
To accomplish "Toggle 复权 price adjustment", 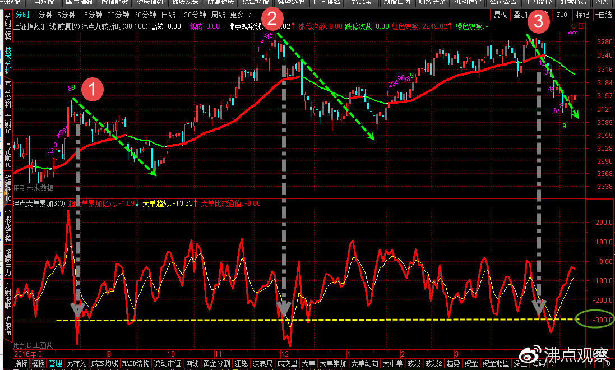I will coord(500,15).
